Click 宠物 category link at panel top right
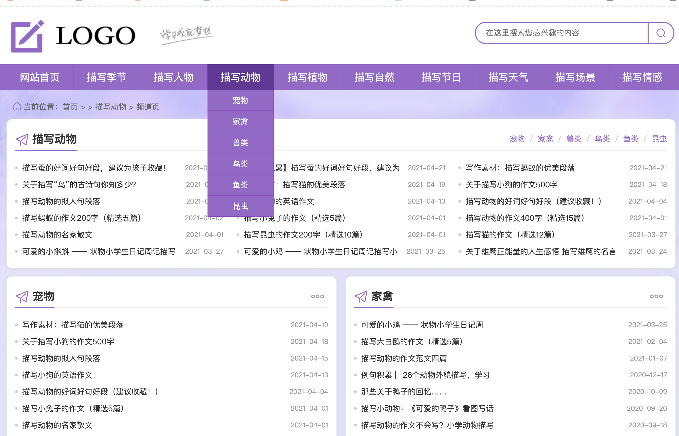Viewport: 679px width, 436px height. coord(517,139)
